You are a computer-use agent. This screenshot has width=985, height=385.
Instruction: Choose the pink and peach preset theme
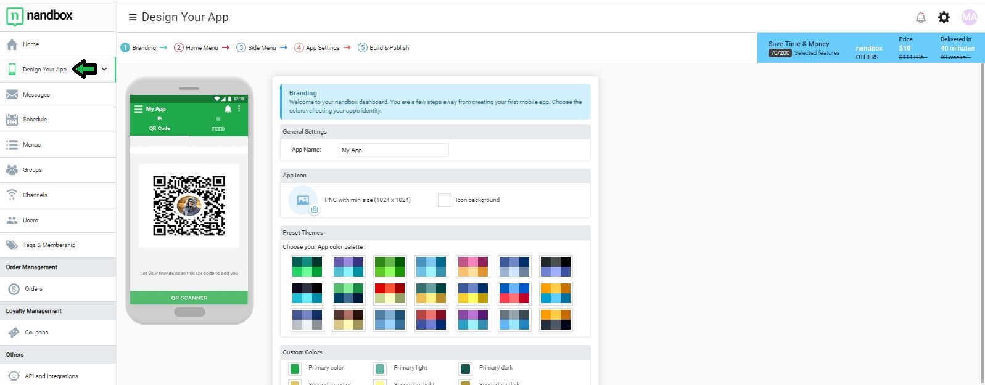pyautogui.click(x=473, y=267)
